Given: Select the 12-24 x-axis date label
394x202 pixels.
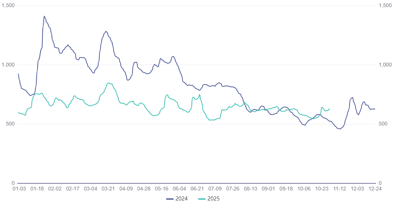Looking at the screenshot, I should 375,189.
